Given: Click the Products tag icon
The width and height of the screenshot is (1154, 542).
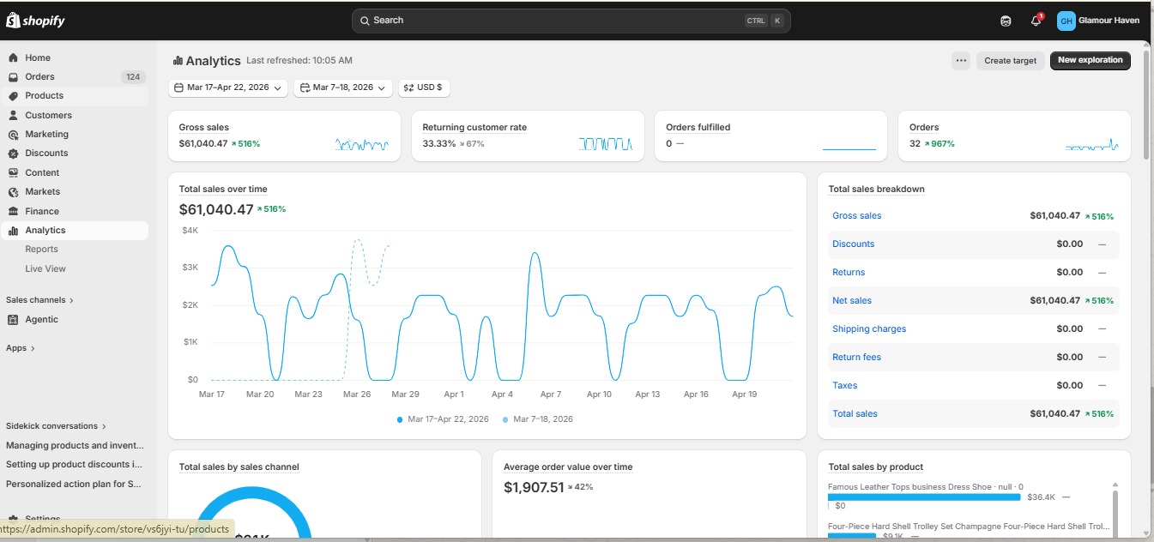Looking at the screenshot, I should [13, 96].
